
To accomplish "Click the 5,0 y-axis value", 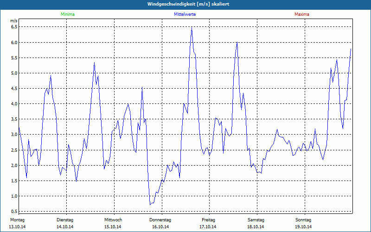I will 14,73.
